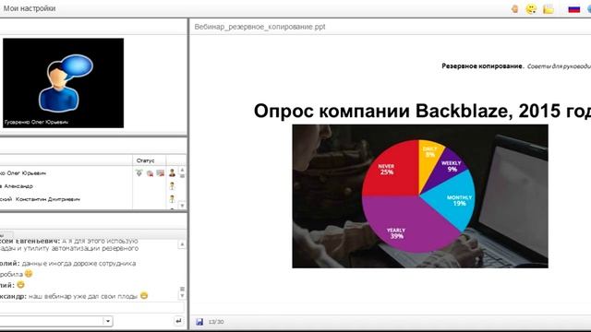Image resolution: width=591 pixels, height=332 pixels.
Task: Toggle screen-share status icon for Олег Юрьевич
Action: click(x=161, y=173)
